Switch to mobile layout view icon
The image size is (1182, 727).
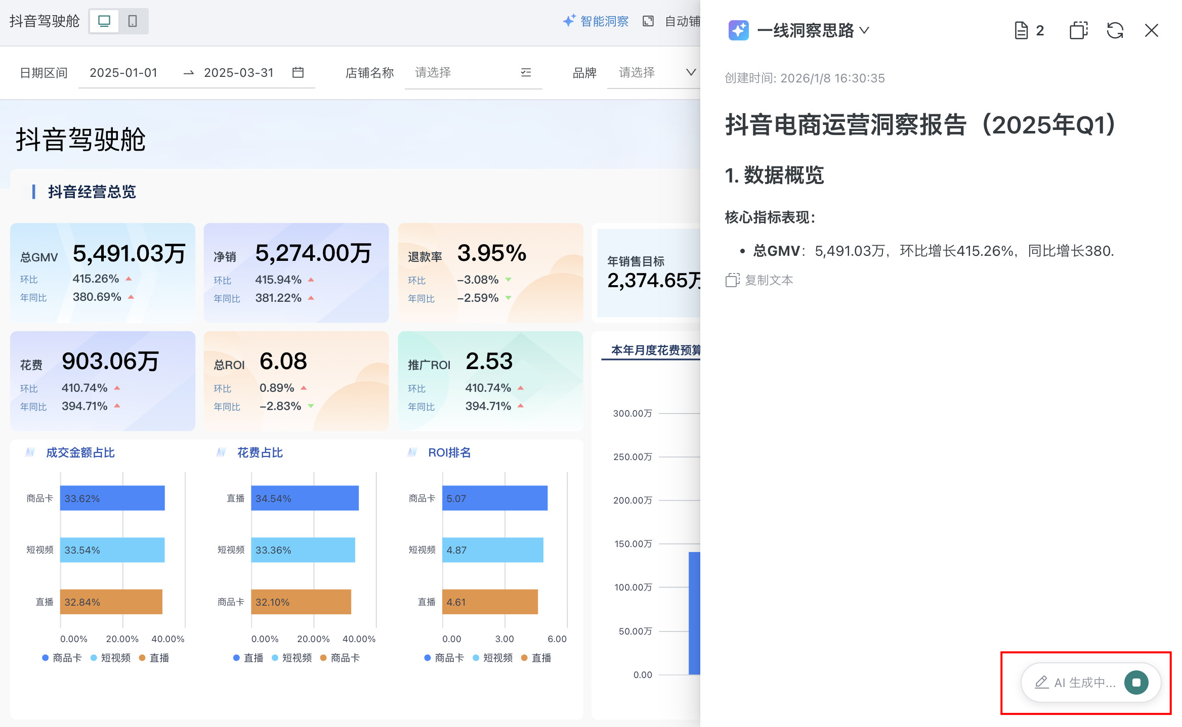[133, 21]
